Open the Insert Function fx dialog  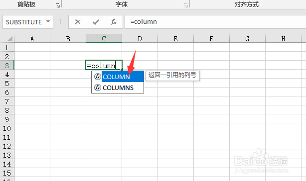tap(114, 22)
